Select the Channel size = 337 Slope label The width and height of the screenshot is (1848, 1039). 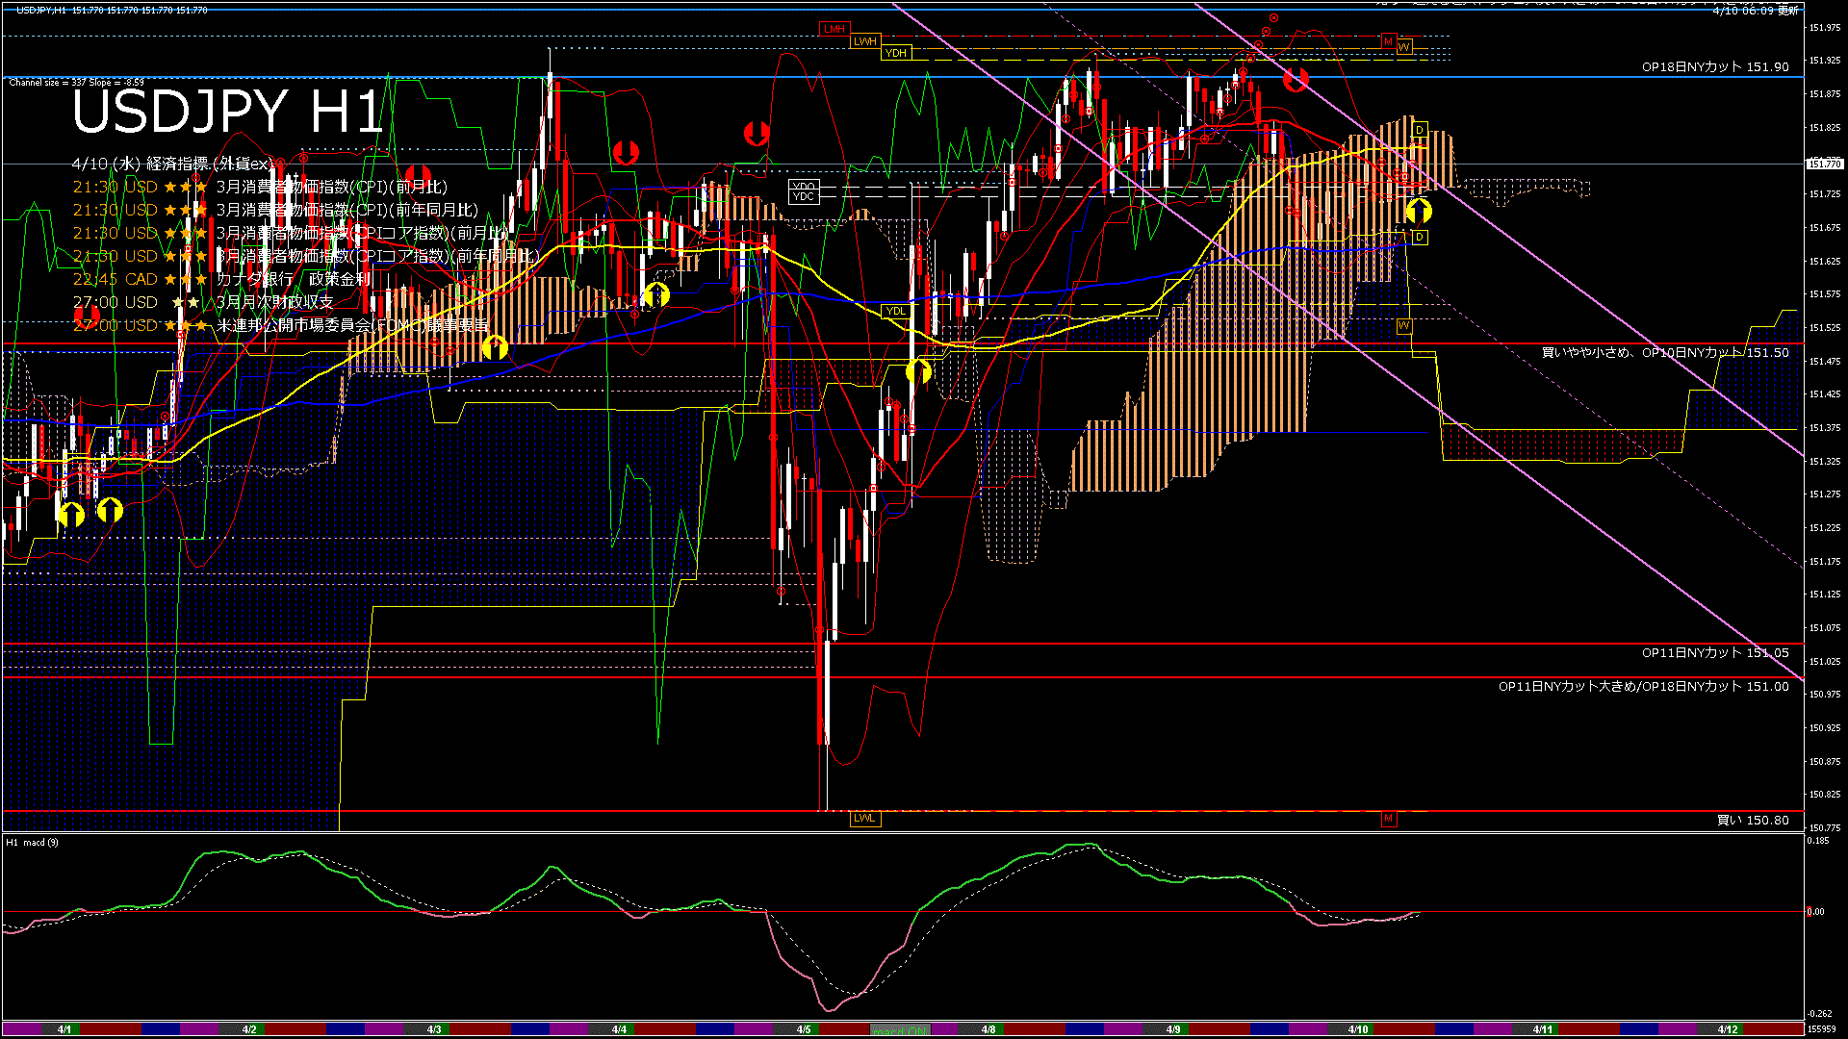click(x=76, y=83)
